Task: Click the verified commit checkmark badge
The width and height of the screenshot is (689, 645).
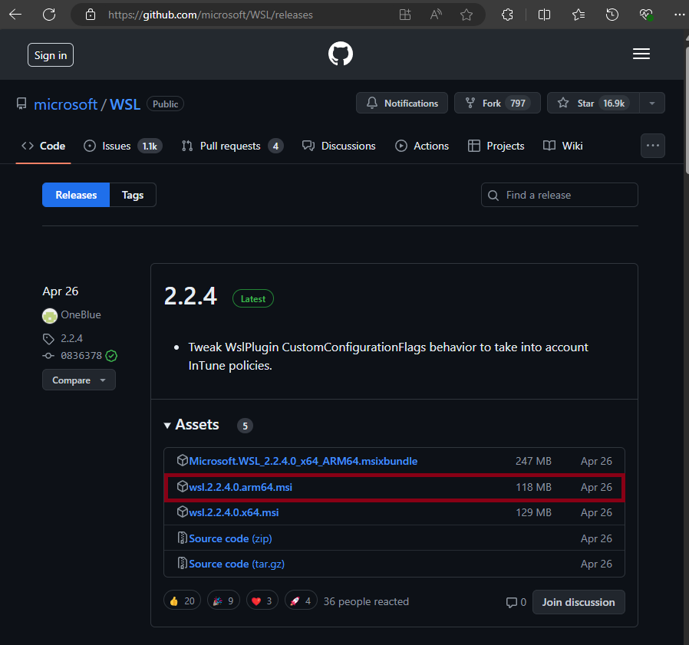Action: pos(110,356)
